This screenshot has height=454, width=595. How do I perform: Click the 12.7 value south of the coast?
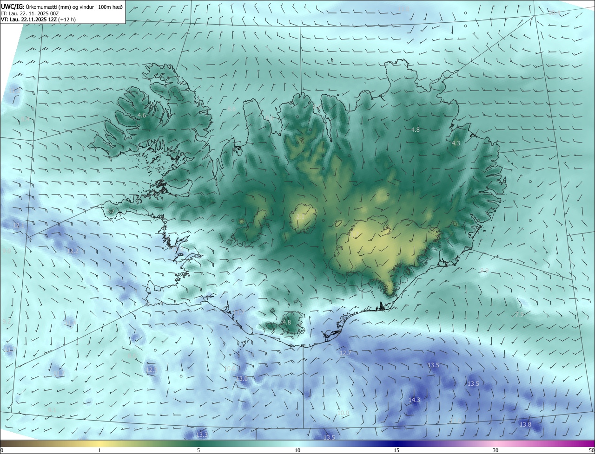tap(345, 353)
